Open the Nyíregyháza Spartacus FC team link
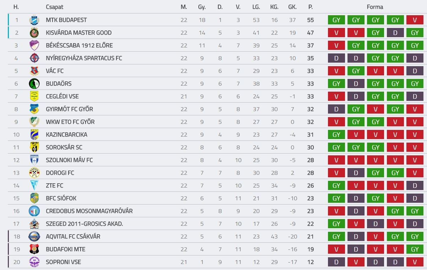Viewport: 427px width, 270px height. pyautogui.click(x=84, y=58)
